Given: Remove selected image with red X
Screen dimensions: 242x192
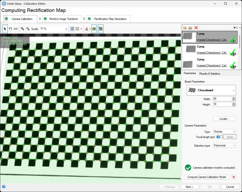Looking at the screenshot, I should click(x=196, y=28).
